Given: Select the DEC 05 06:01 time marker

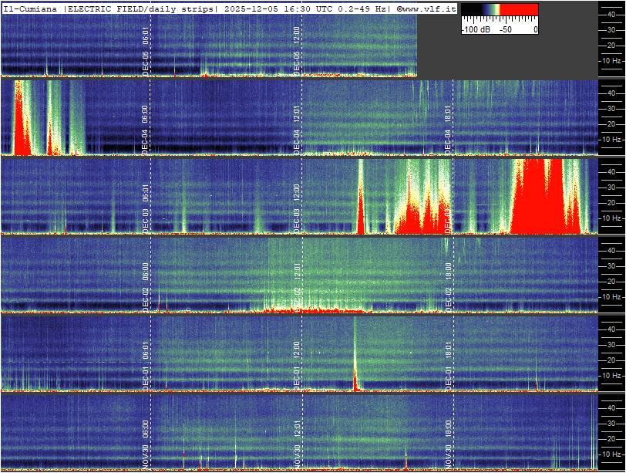Looking at the screenshot, I should coord(146,52).
